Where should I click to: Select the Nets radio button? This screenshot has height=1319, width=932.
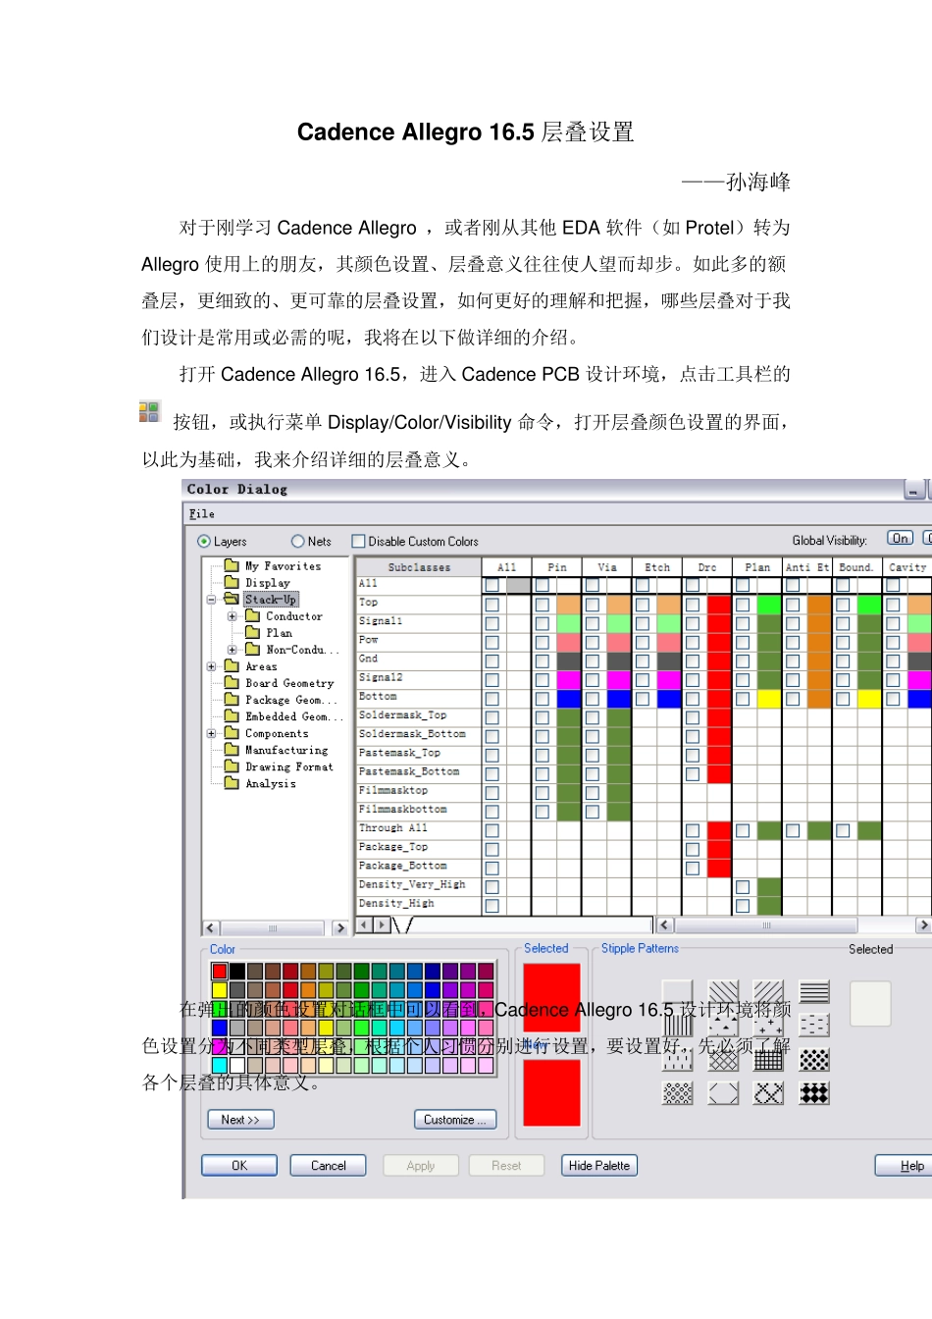pyautogui.click(x=298, y=541)
